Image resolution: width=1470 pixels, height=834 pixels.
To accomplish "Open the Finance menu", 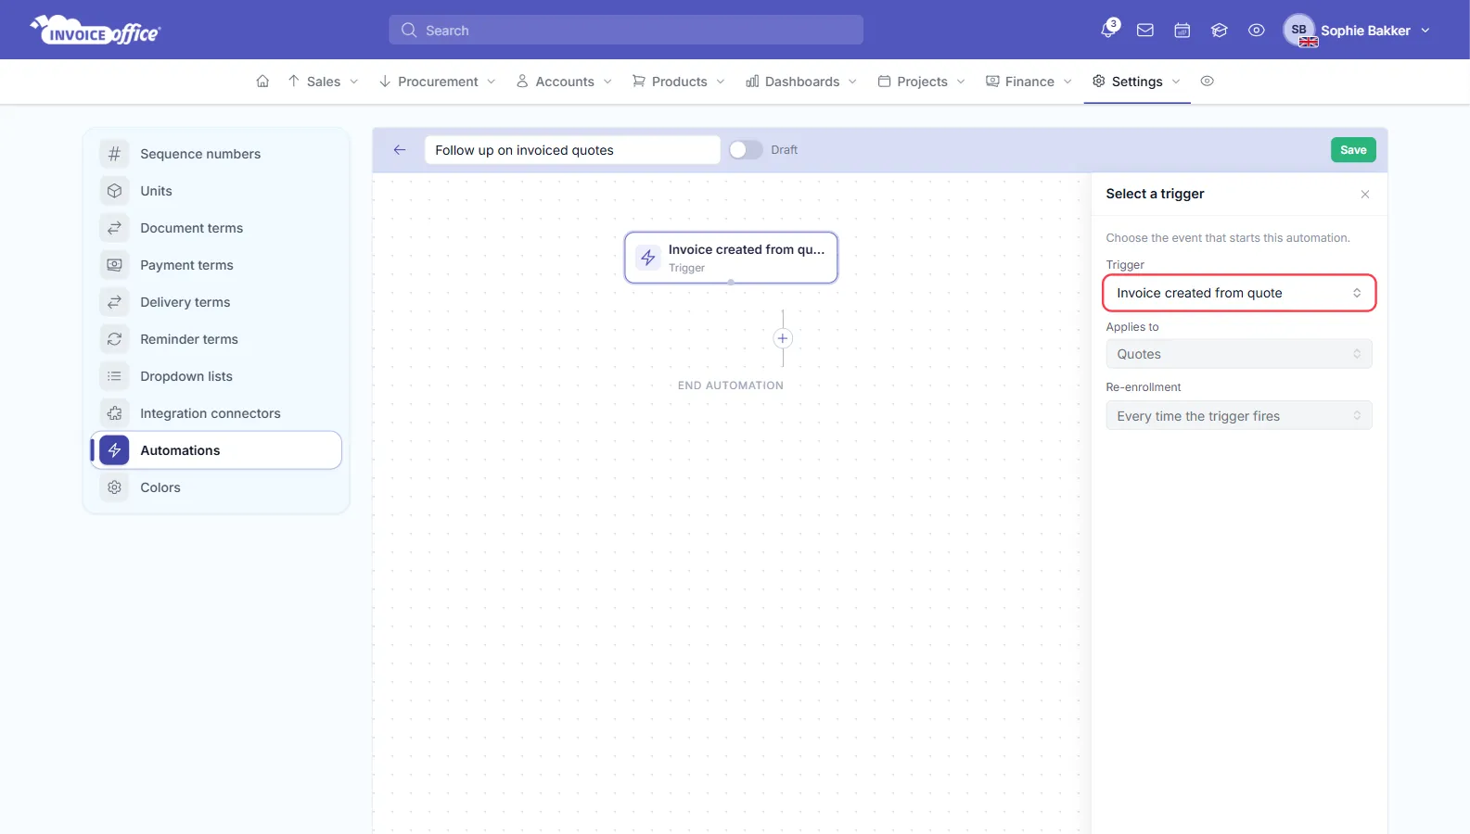I will coord(1029,81).
